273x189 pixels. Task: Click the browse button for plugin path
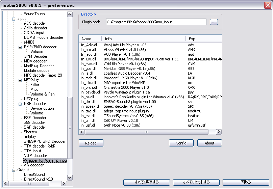214,22
